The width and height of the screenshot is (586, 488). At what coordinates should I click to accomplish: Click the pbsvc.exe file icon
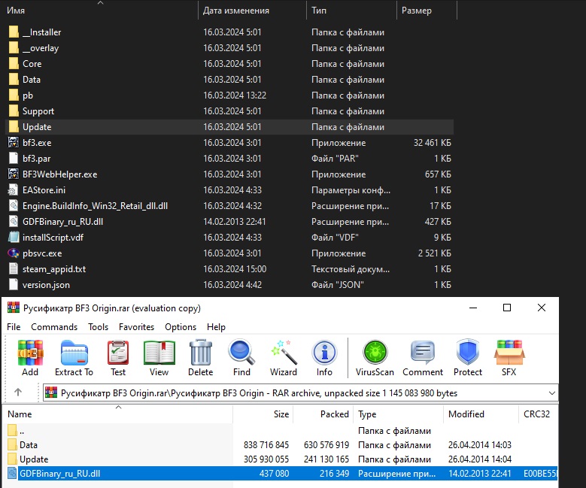coord(14,253)
